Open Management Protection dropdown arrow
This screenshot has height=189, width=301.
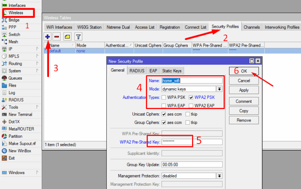(x=219, y=176)
